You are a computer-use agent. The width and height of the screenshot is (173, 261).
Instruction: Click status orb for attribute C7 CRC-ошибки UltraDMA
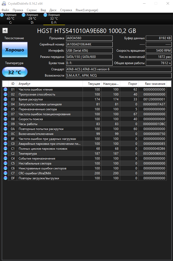[5, 173]
